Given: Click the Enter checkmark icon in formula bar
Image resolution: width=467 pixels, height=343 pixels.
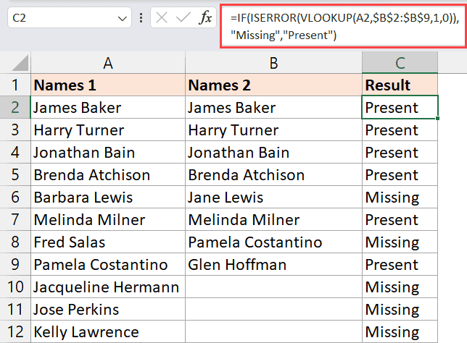Looking at the screenshot, I should coord(183,18).
